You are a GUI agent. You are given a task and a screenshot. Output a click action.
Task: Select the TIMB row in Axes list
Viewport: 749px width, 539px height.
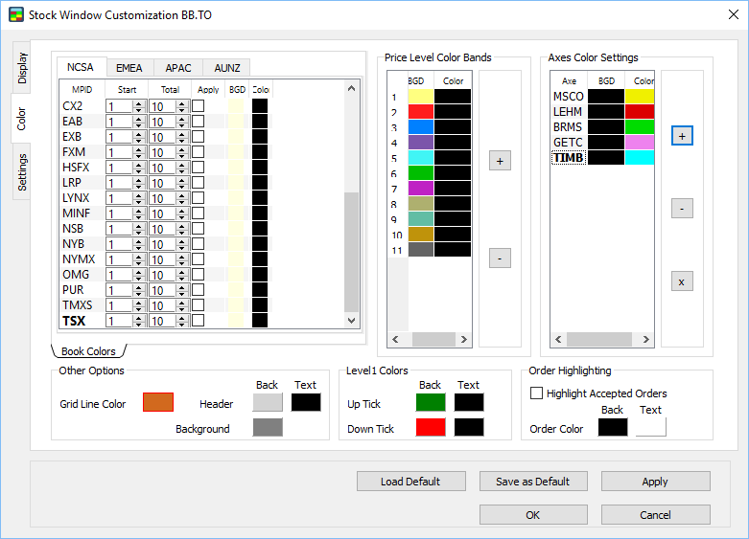tap(568, 158)
